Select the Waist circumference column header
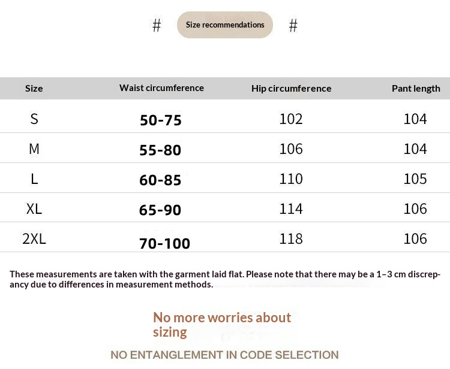Viewport: 450px width, 369px height. coord(161,88)
